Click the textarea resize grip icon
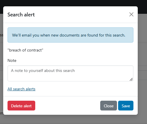The image size is (147, 124). coord(131,79)
